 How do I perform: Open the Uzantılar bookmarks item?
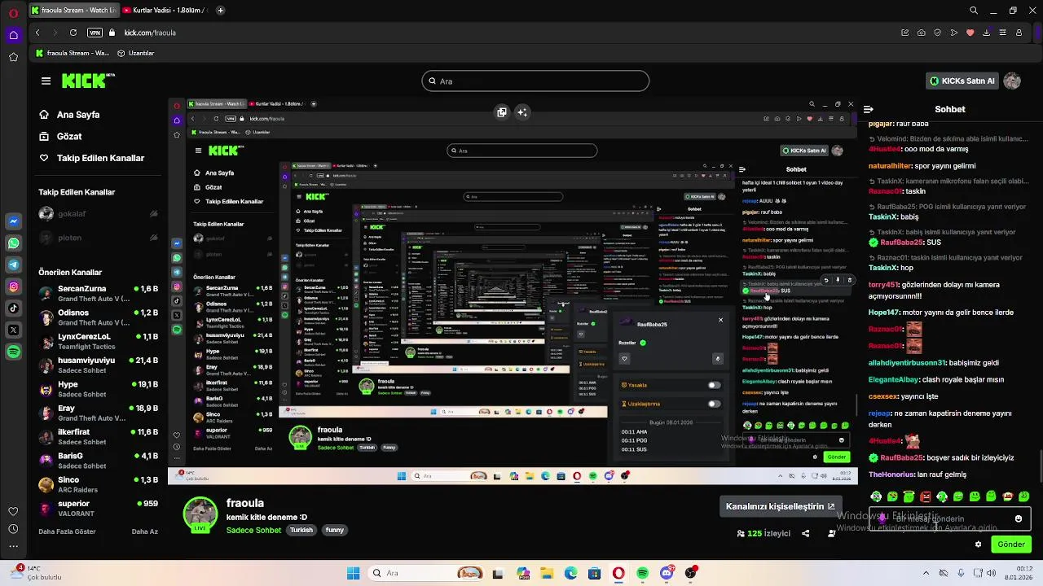136,53
